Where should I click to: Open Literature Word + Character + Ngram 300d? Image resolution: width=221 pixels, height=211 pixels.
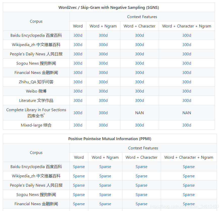coord(187,100)
